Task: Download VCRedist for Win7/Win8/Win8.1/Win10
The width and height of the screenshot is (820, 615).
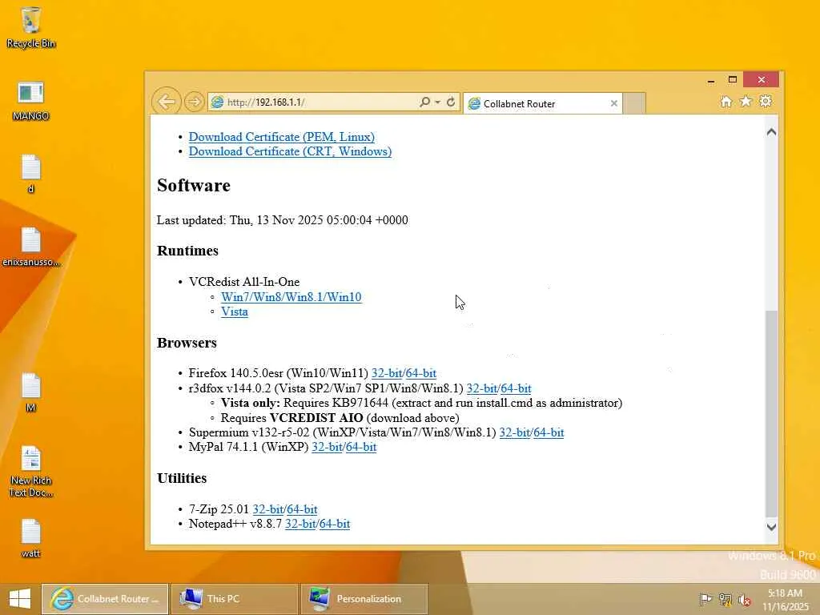Action: 291,297
